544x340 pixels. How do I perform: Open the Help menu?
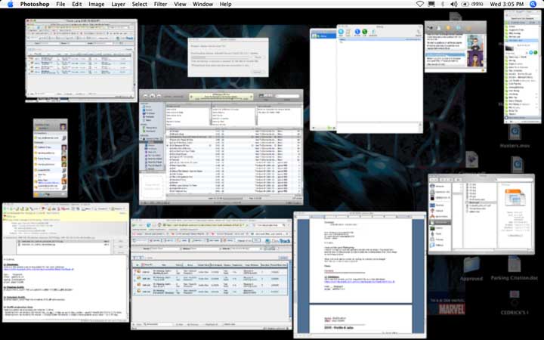225,5
